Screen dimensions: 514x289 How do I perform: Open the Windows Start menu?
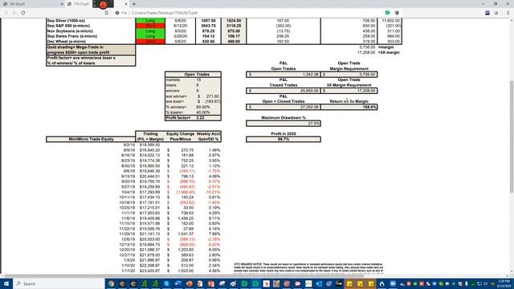(6, 283)
